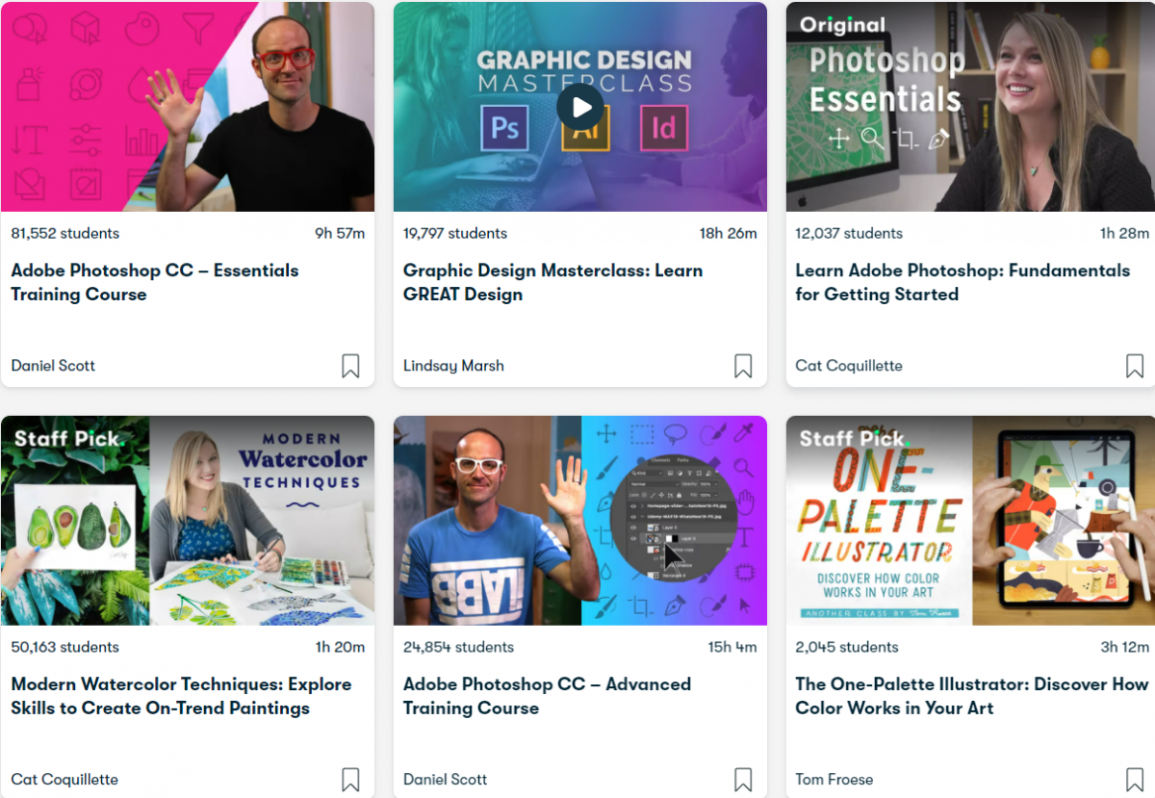
Task: Open the Adobe Photoshop CC – Essentials Training Course title
Action: (x=155, y=282)
